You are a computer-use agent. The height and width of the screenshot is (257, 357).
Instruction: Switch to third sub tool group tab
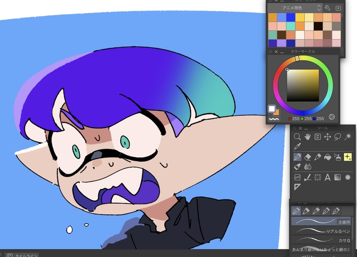(x=316, y=211)
